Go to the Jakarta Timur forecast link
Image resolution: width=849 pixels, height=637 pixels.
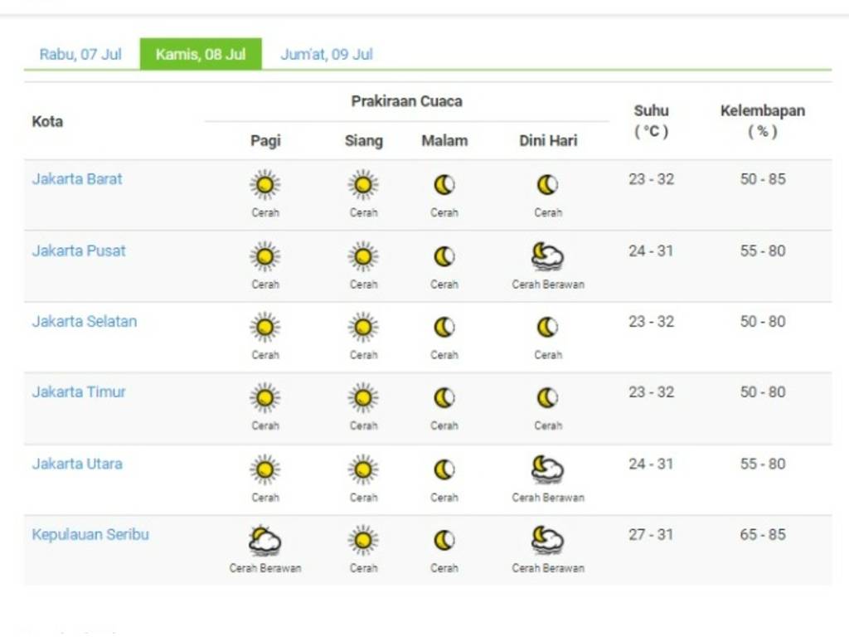pos(79,392)
